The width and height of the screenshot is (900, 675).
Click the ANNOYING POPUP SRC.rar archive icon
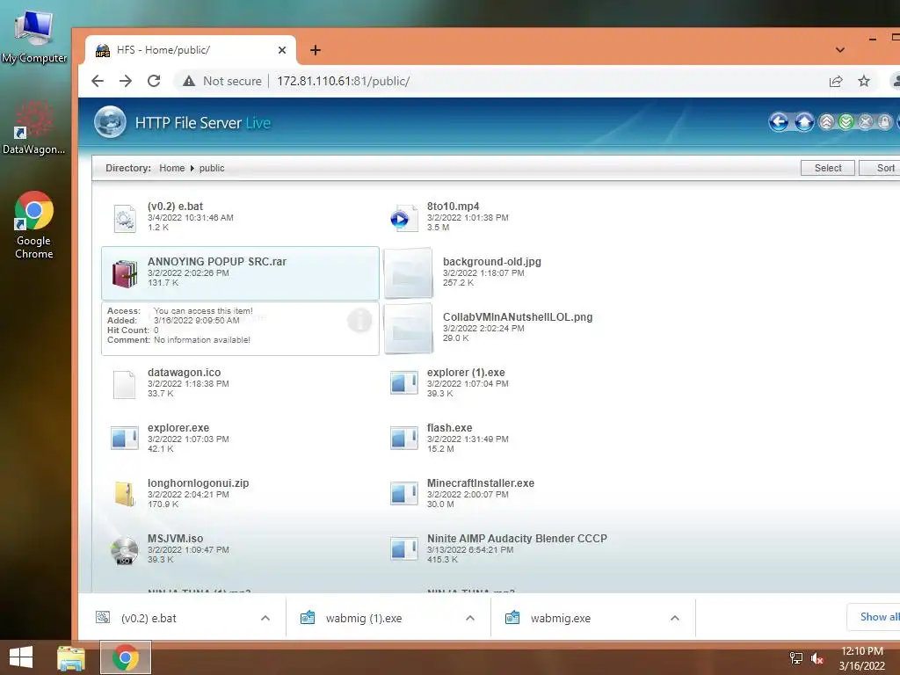[125, 273]
